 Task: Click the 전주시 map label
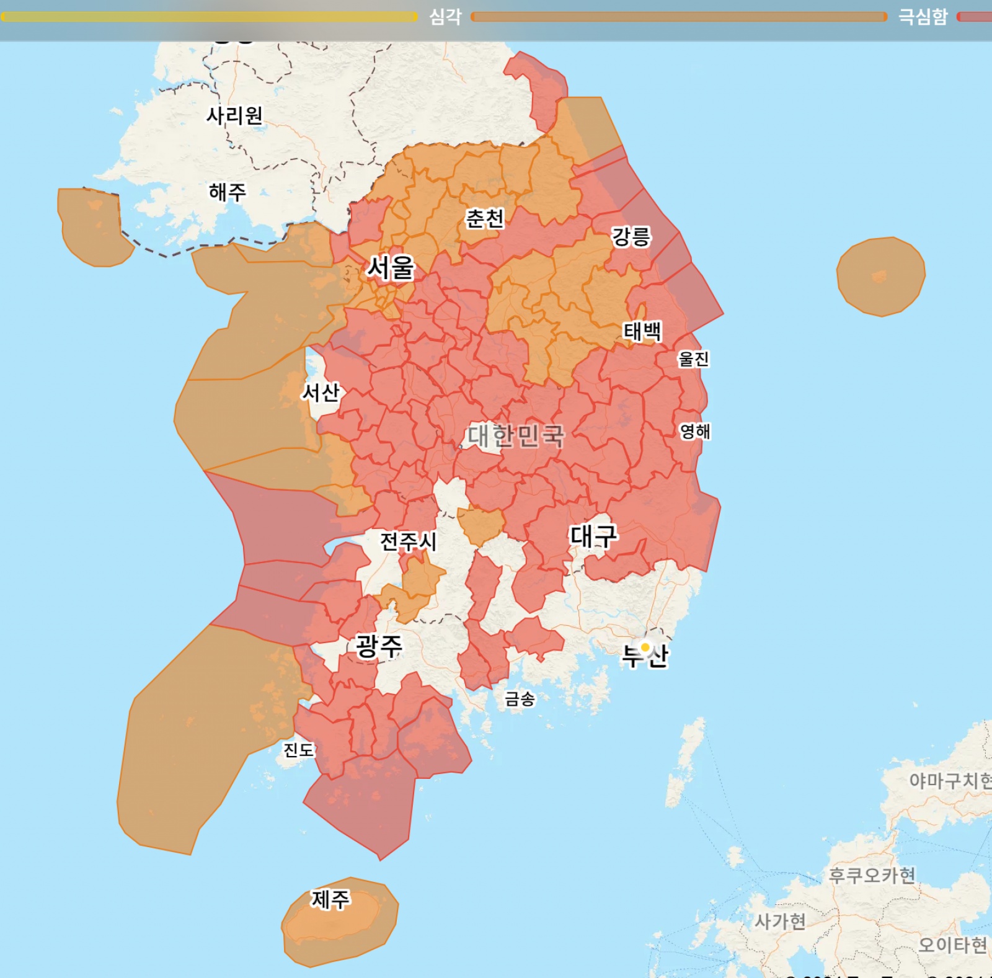[409, 541]
